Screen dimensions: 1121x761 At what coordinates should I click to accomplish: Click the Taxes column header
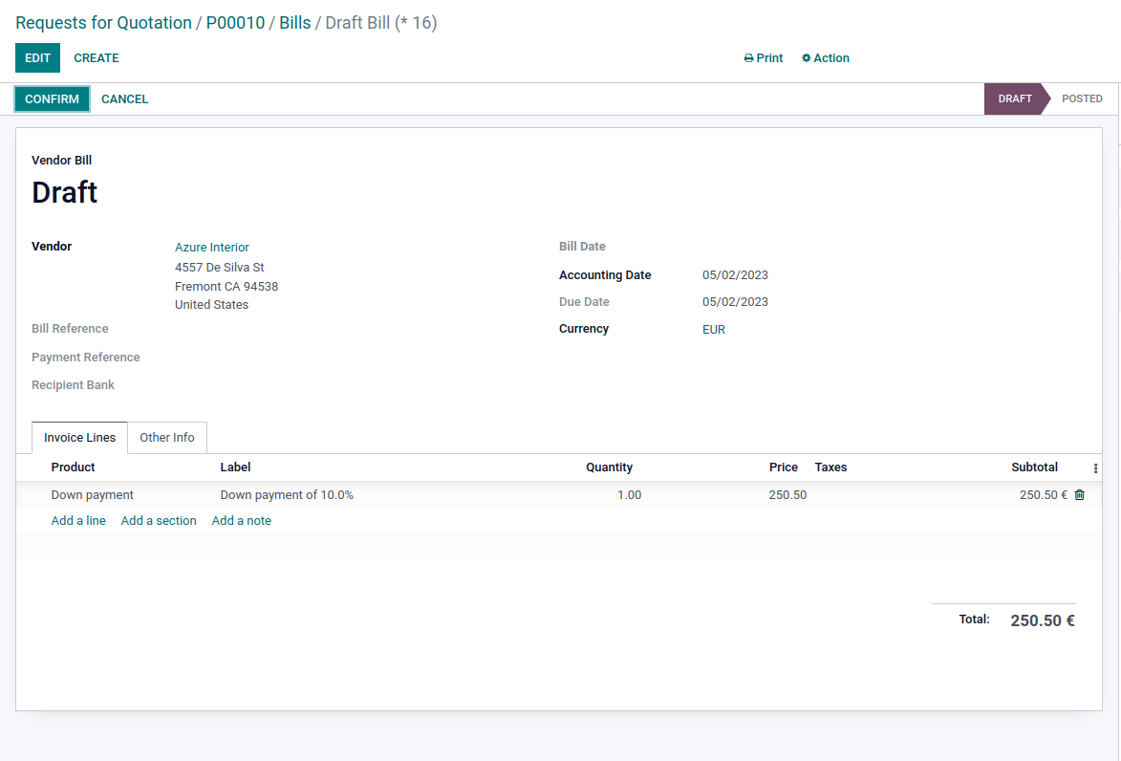coord(830,467)
